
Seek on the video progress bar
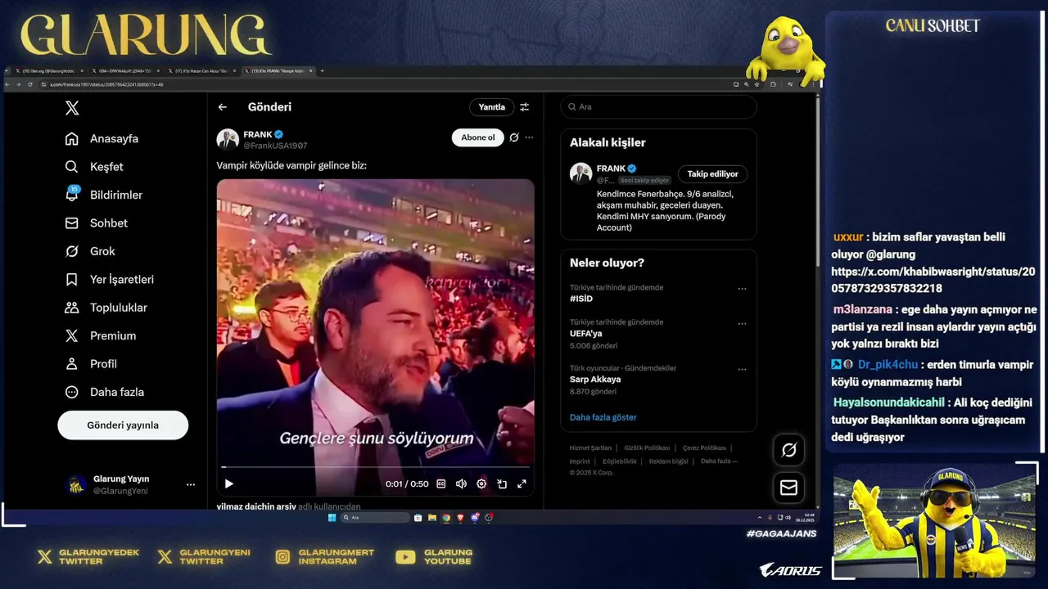[375, 467]
